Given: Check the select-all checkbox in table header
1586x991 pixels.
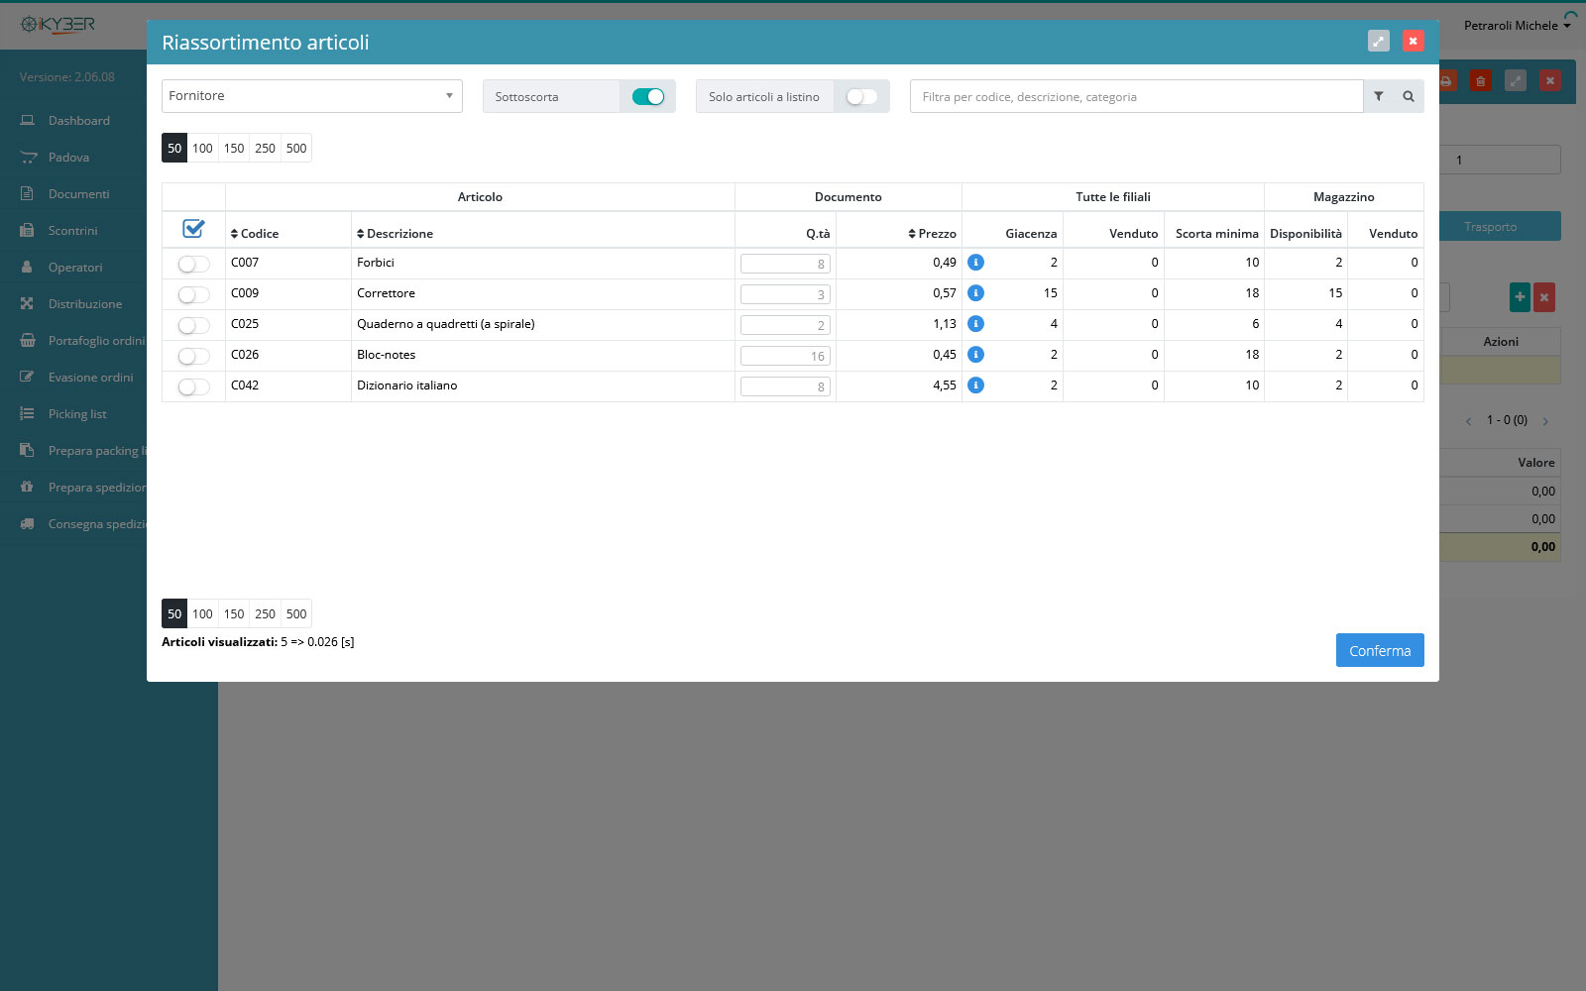Looking at the screenshot, I should (x=193, y=229).
